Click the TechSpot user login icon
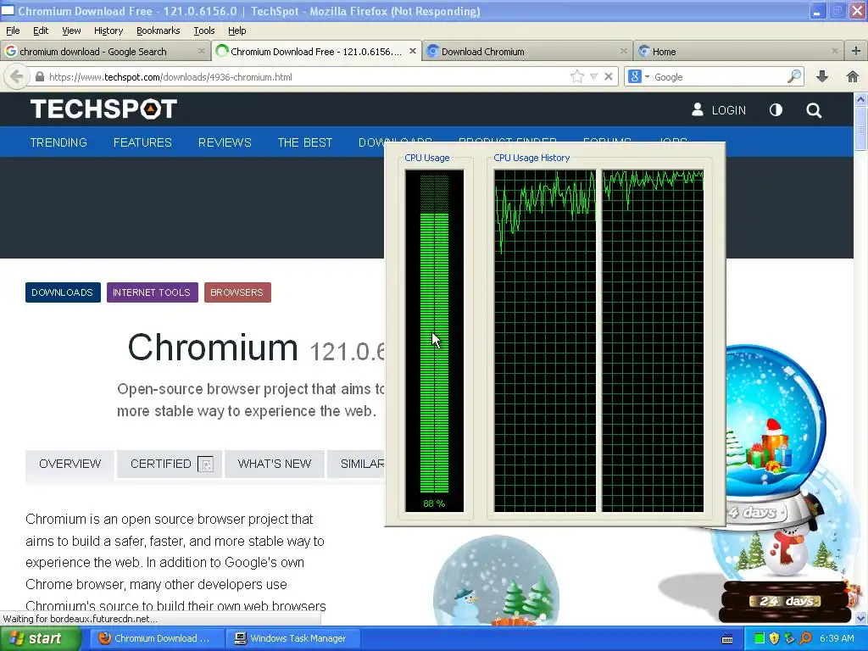The image size is (868, 651). [x=698, y=109]
